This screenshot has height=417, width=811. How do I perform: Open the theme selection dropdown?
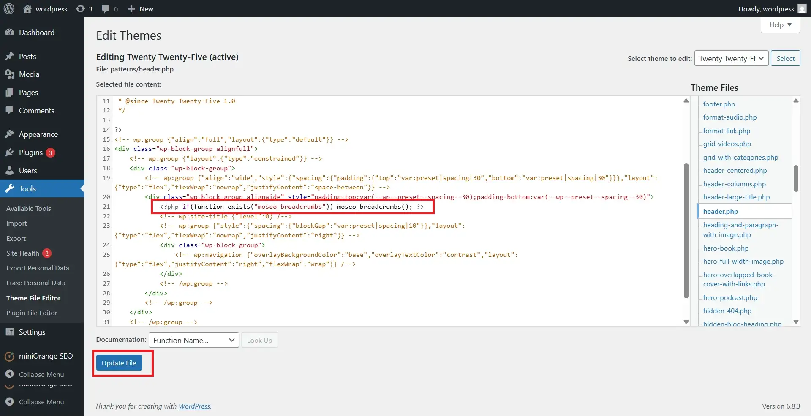point(731,59)
